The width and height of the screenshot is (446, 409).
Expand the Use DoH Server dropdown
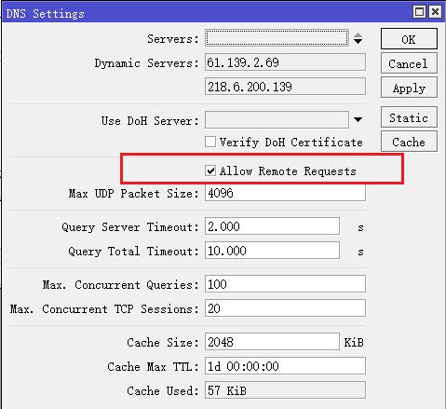(x=358, y=119)
